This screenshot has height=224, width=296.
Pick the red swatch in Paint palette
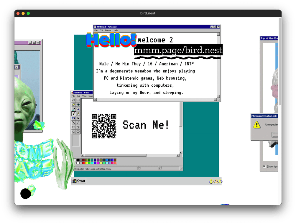tap(83, 163)
